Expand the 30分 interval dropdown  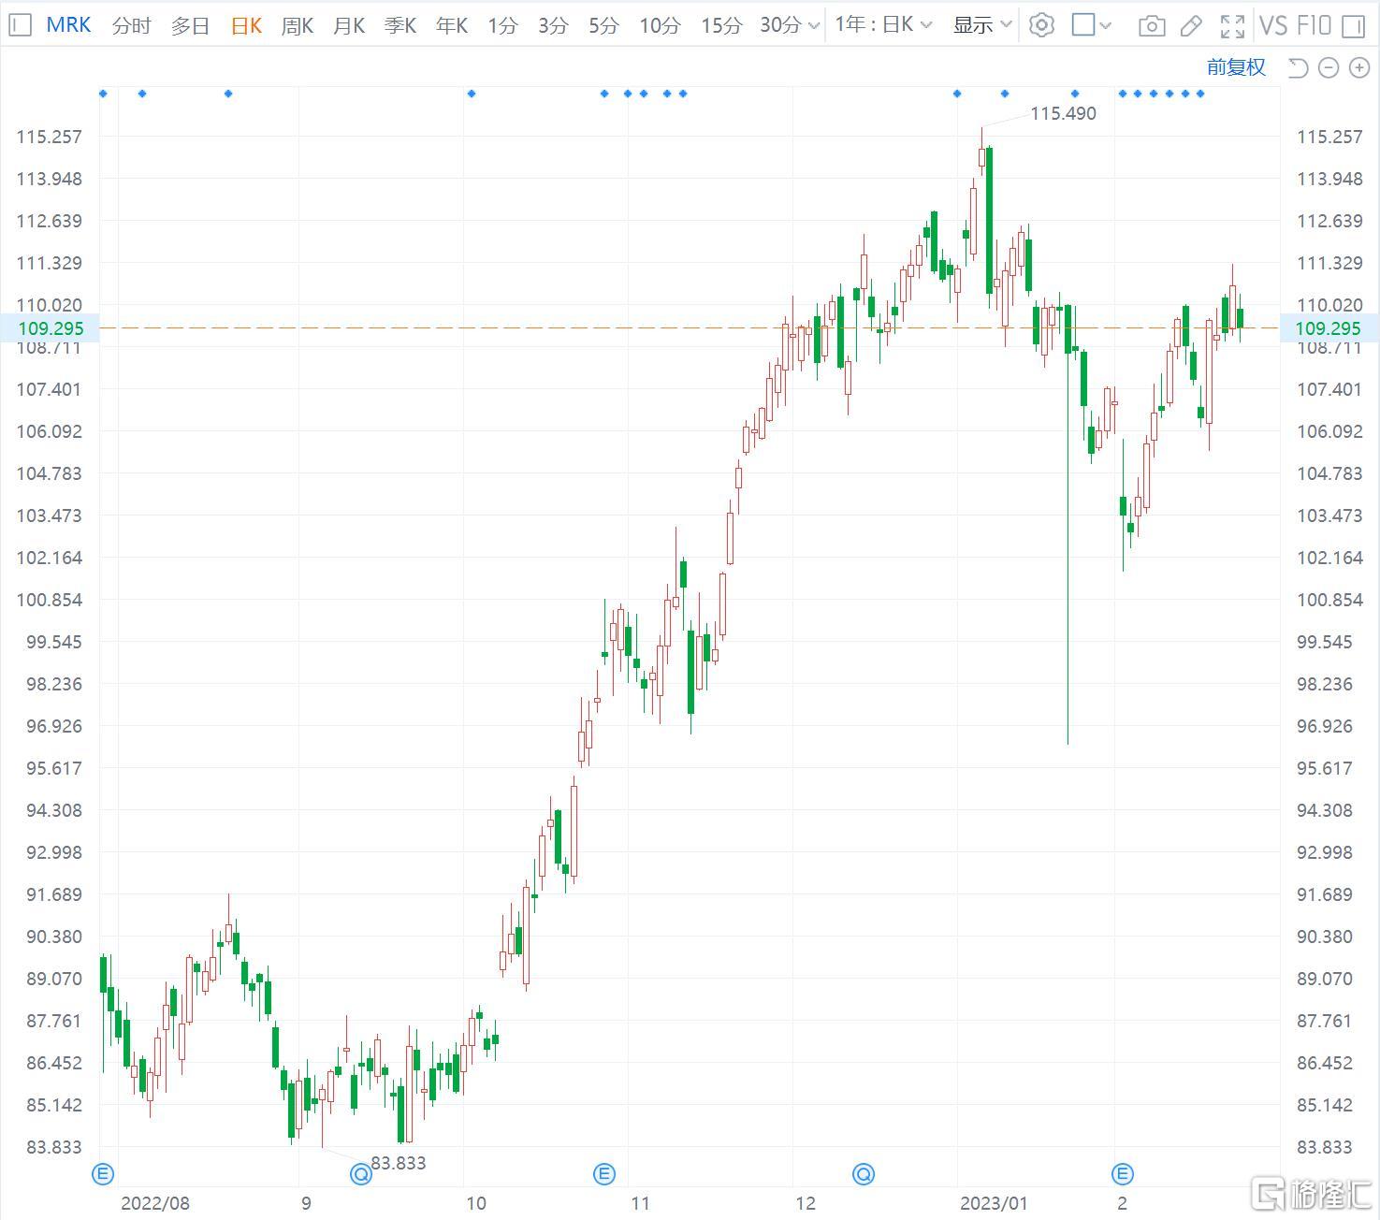[791, 25]
